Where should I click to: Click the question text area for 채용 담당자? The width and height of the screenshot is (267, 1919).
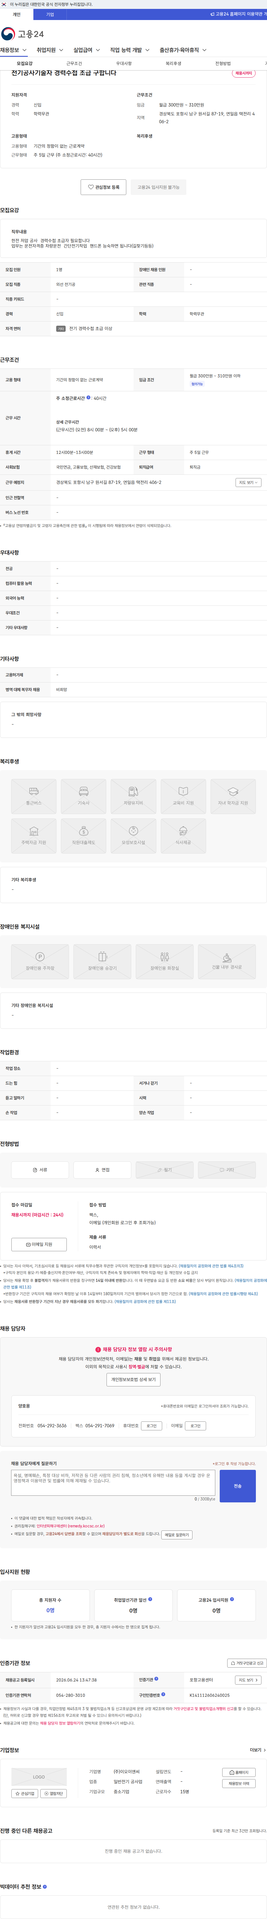coord(113,1482)
